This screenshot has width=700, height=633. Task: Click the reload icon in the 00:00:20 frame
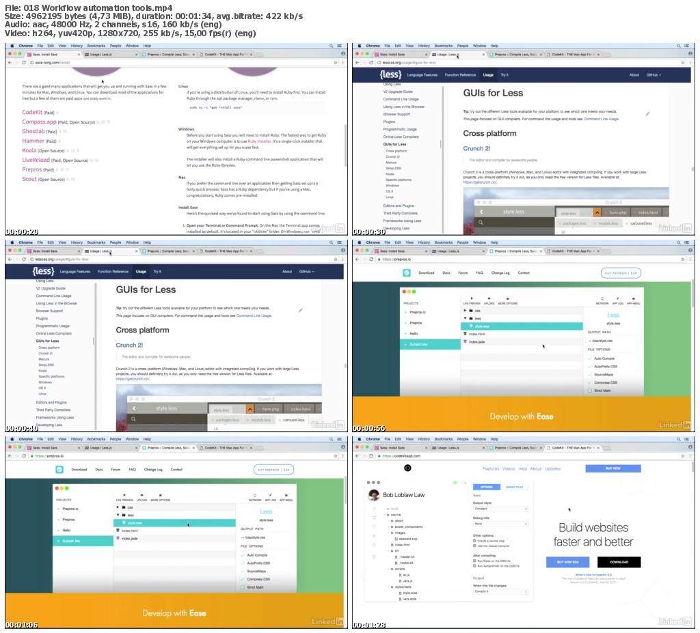pos(24,62)
